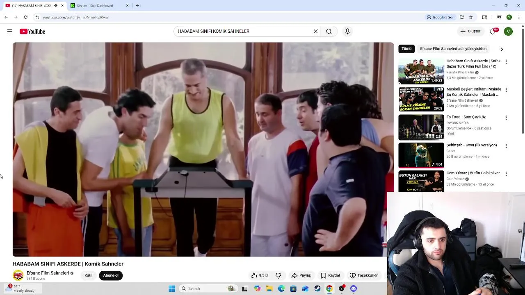The width and height of the screenshot is (525, 295).
Task: Open Maskeli Beşler İntikam Peşinde thumbnail
Action: (x=421, y=99)
